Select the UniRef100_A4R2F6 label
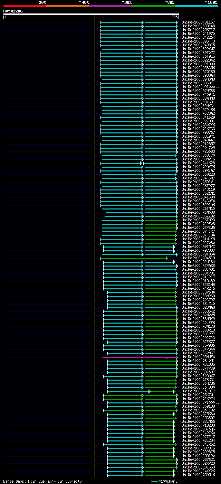The width and height of the screenshot is (221, 484). tap(198, 288)
